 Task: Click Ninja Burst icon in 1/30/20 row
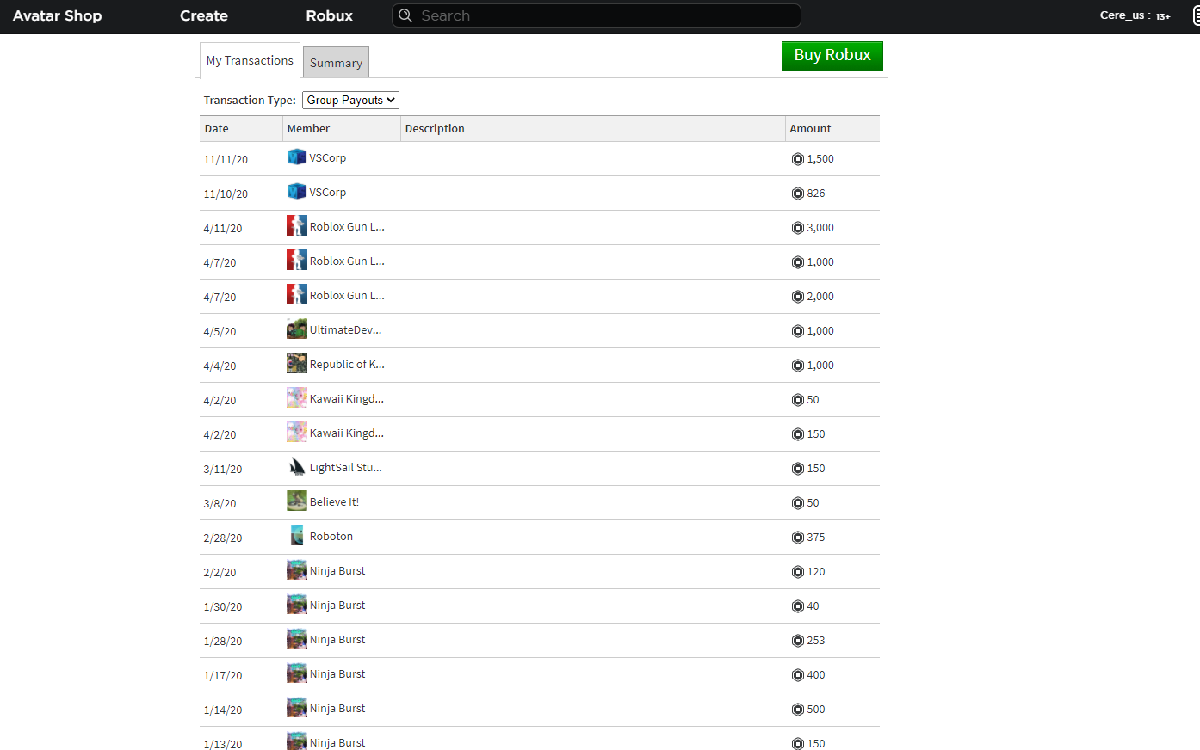(297, 604)
